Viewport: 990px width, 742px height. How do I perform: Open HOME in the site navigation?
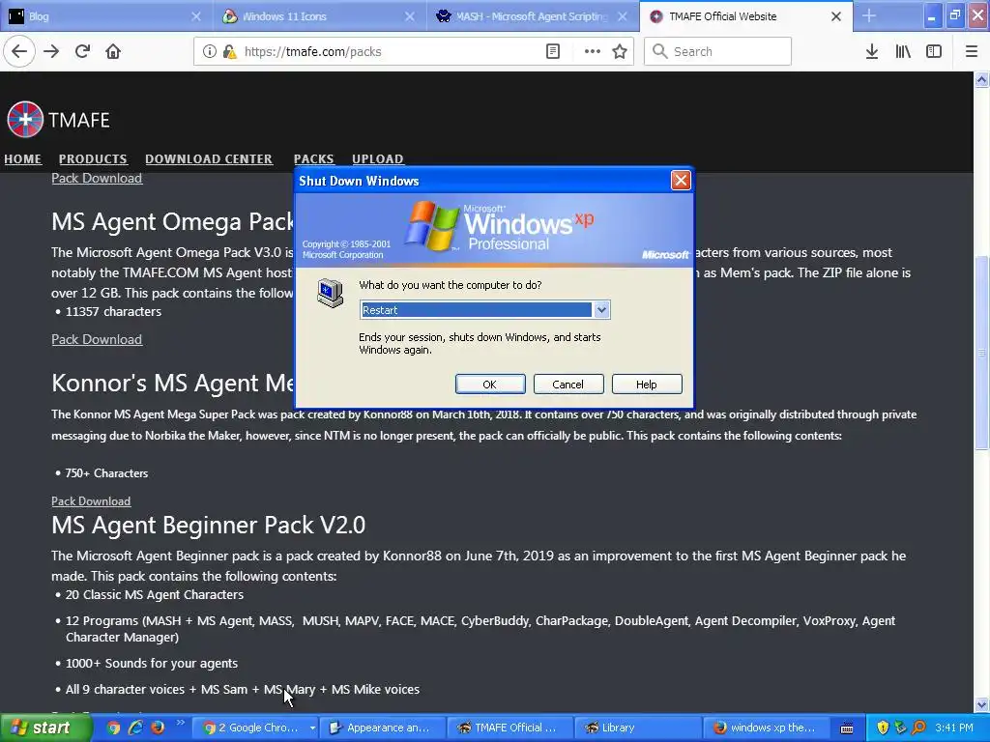point(23,159)
